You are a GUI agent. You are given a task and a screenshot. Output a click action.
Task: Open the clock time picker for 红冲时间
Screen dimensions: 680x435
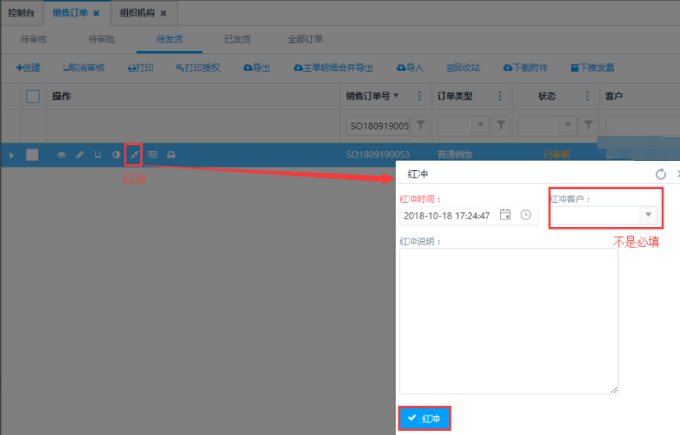526,215
